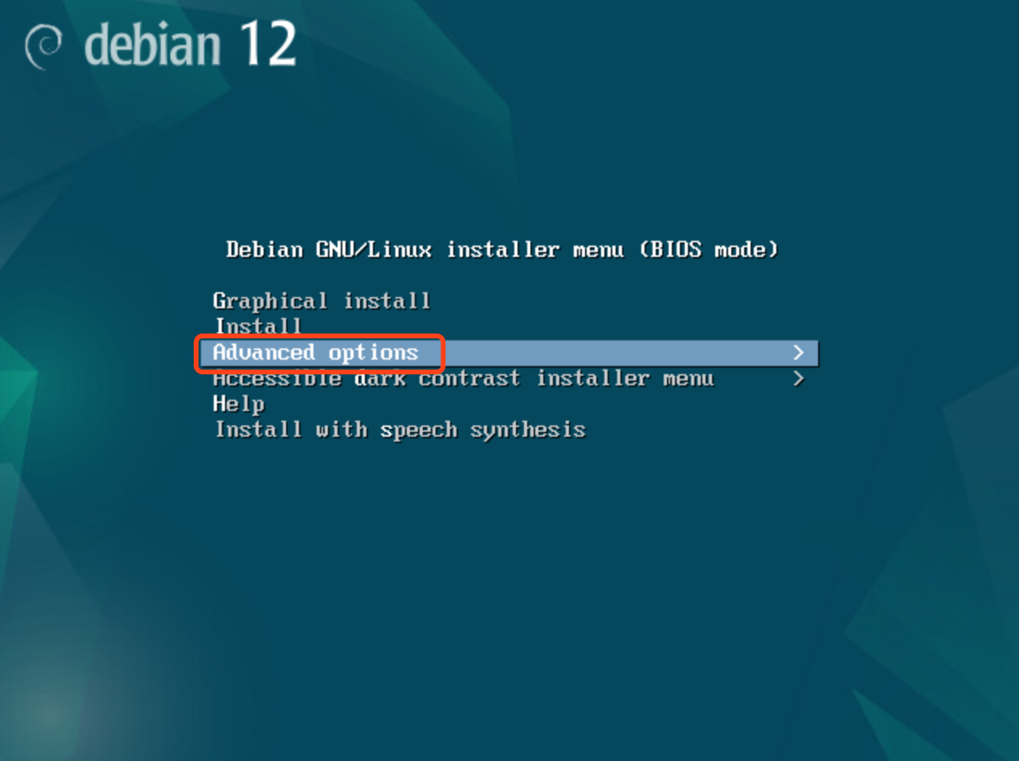Click the word "options" in highlighted entry
The width and height of the screenshot is (1019, 761).
click(x=374, y=354)
